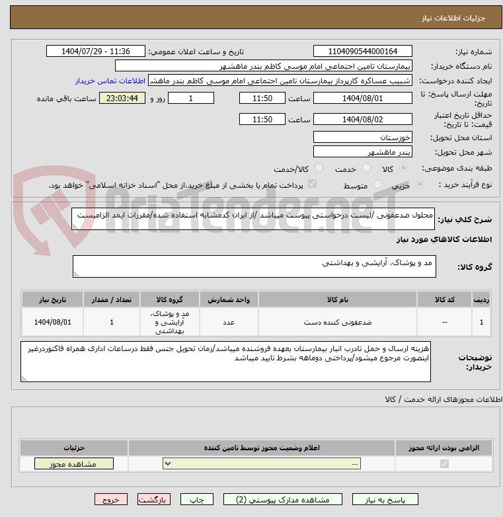Click the بازگشت back button
This screenshot has width=503, height=517.
pos(154,500)
